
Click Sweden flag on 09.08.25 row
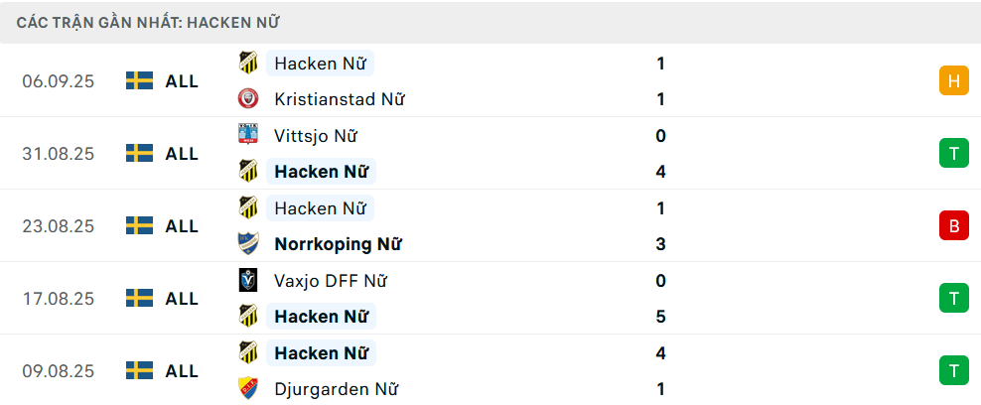[139, 371]
